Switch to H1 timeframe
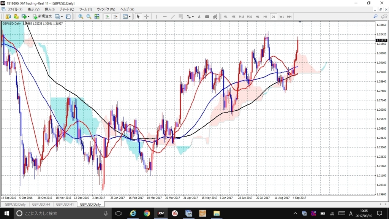 pyautogui.click(x=258, y=17)
